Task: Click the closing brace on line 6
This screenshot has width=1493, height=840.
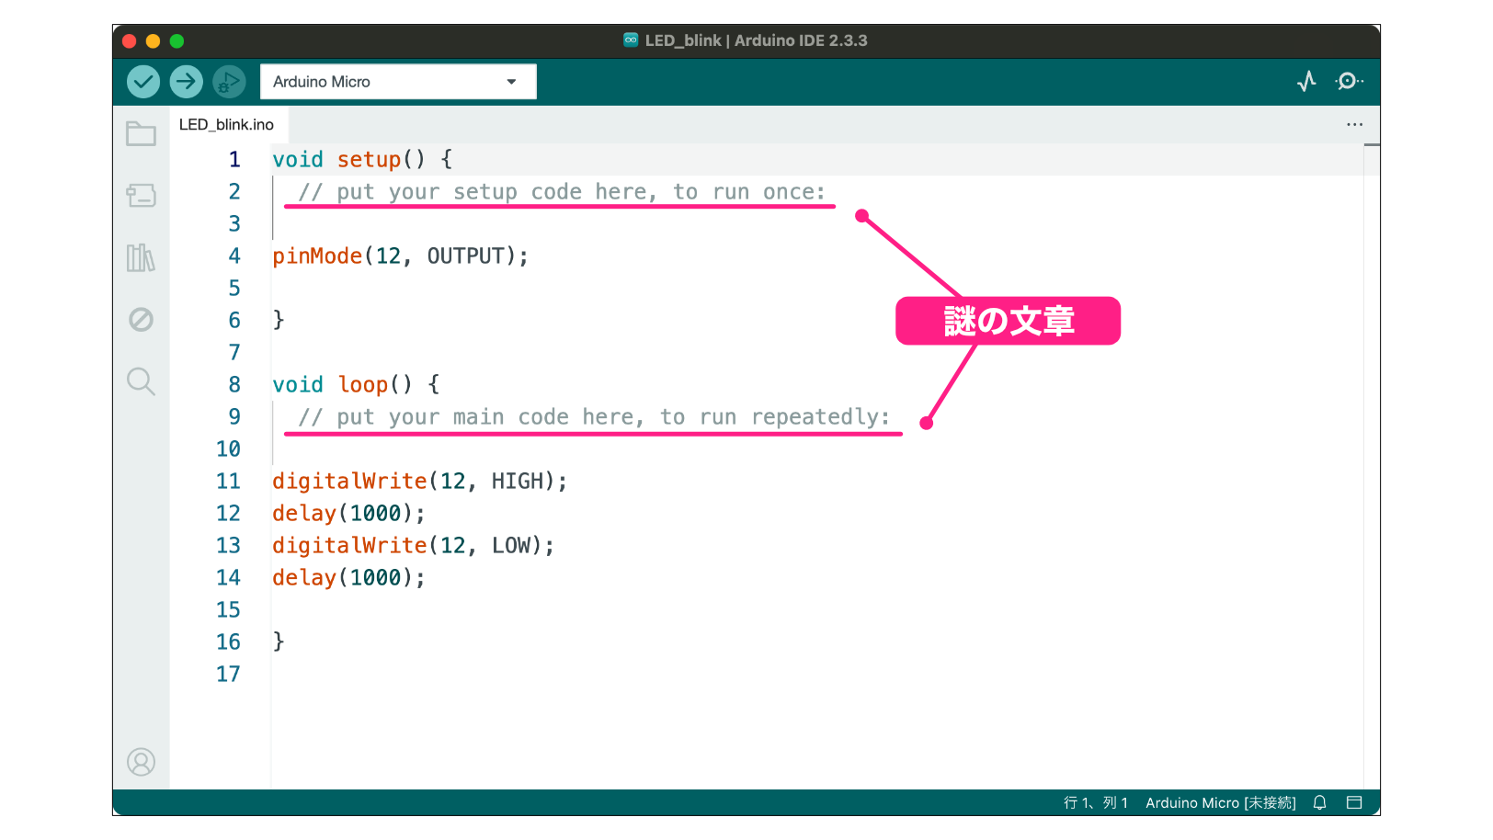Action: tap(279, 320)
